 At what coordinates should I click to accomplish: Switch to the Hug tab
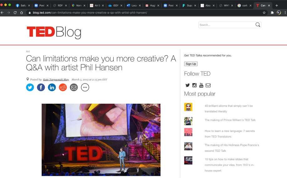click(x=152, y=6)
